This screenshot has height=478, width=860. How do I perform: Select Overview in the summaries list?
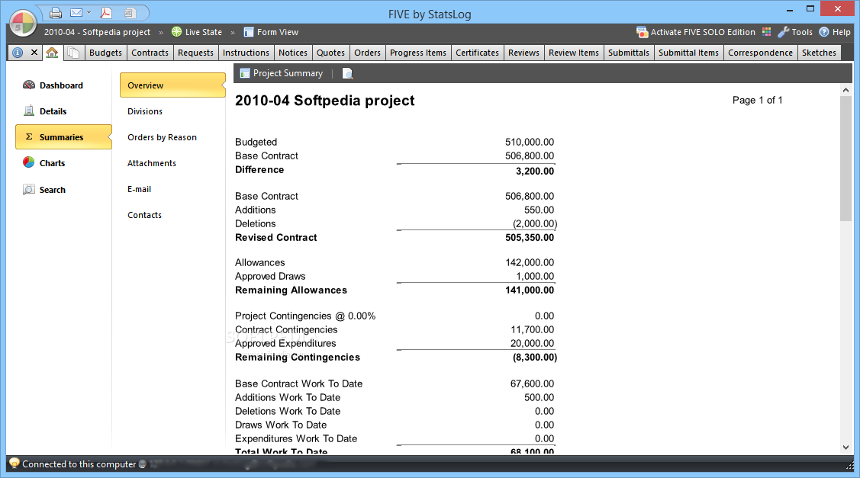coord(172,85)
